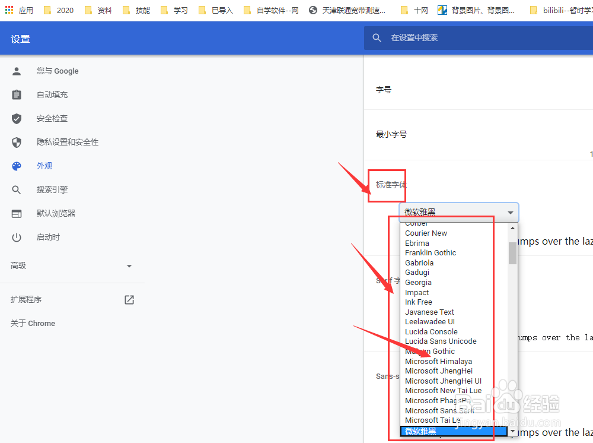Choose Microsoft PhagsPa from font list
The image size is (593, 443).
coord(454,401)
